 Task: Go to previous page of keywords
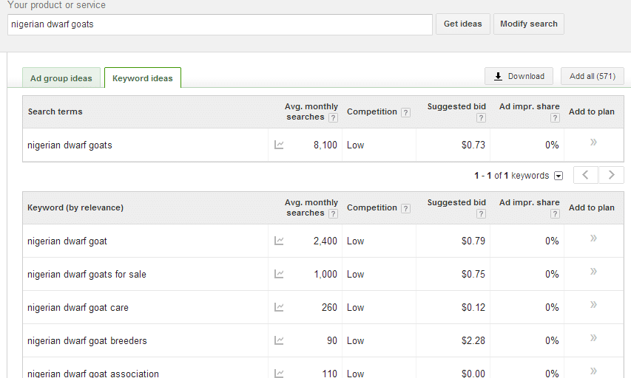(x=586, y=175)
